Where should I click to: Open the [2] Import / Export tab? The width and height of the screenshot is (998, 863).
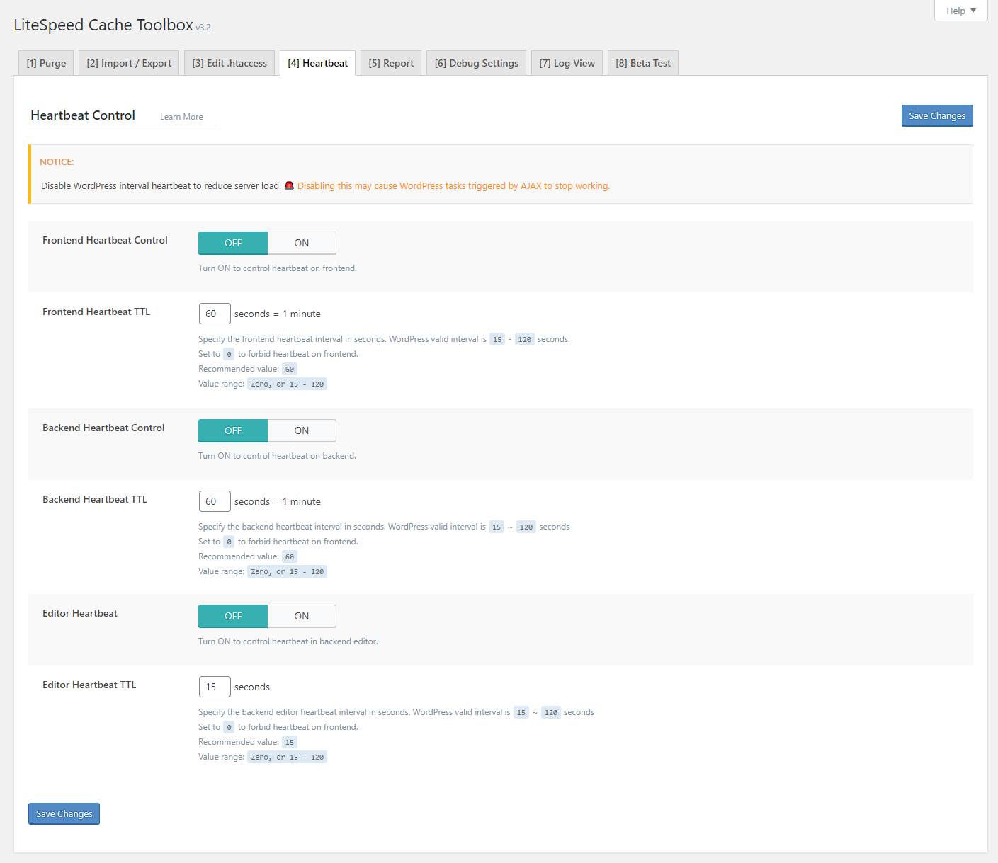click(x=129, y=63)
